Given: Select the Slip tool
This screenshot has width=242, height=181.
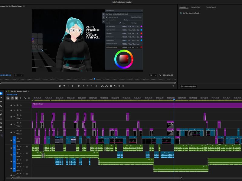Looking at the screenshot, I should [x=1, y=110].
